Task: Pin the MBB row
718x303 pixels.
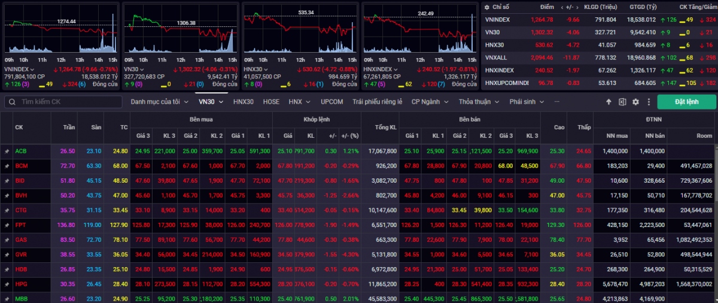Action: [7, 298]
